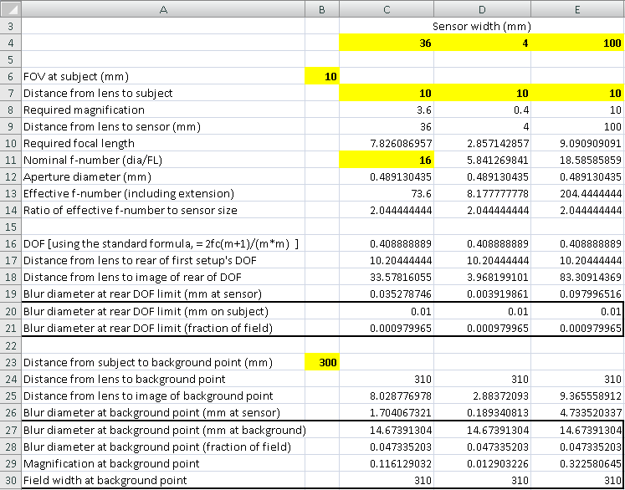Click 'Nominal f-number (dia/FL)' label
This screenshot has width=625, height=490.
pyautogui.click(x=93, y=161)
